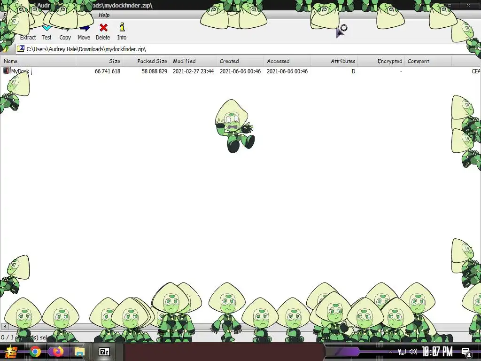Screen dimensions: 481x361
Task: Open network status tray icon
Action: [x=402, y=352]
